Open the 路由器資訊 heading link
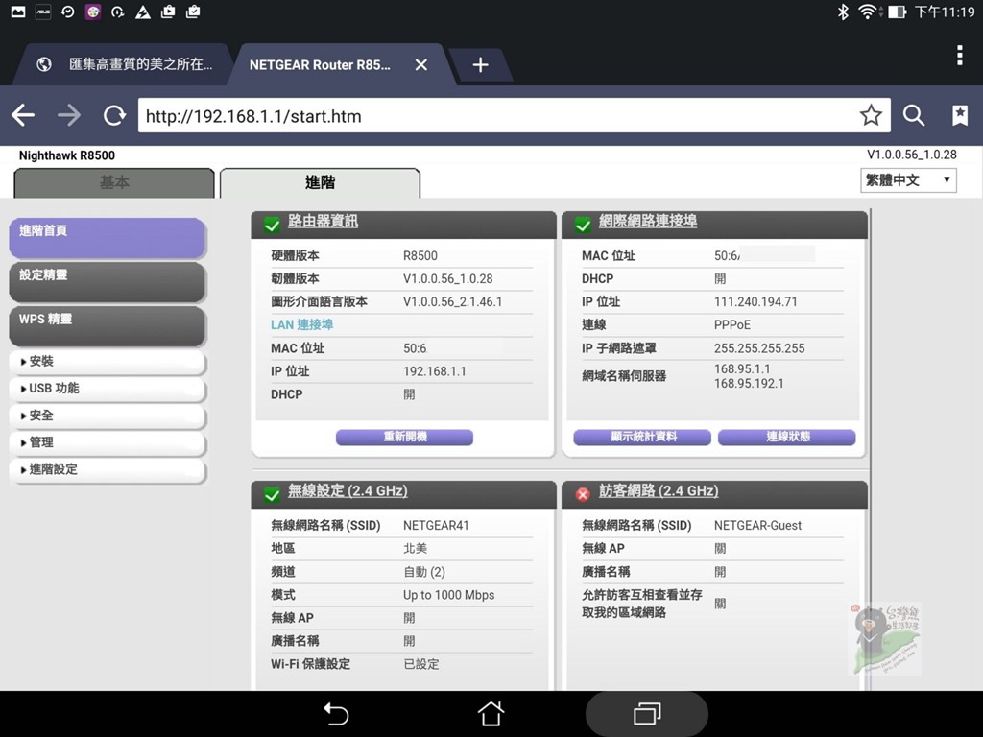This screenshot has width=983, height=737. [x=323, y=222]
